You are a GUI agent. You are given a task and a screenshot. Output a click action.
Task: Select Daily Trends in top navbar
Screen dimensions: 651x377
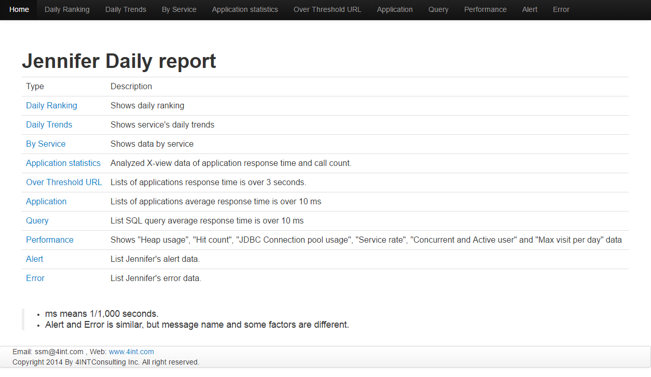click(126, 9)
